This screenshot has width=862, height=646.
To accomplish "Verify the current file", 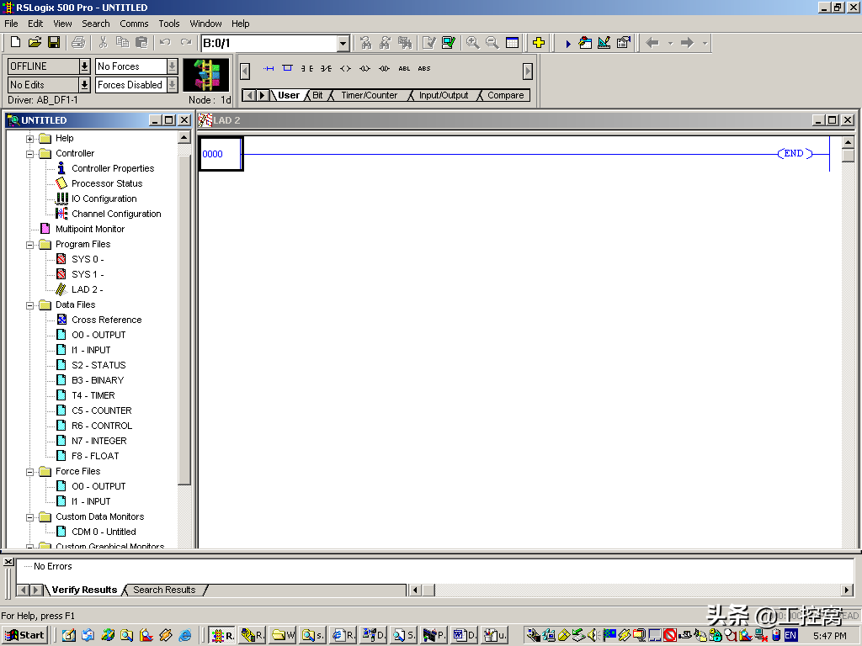I will 428,42.
